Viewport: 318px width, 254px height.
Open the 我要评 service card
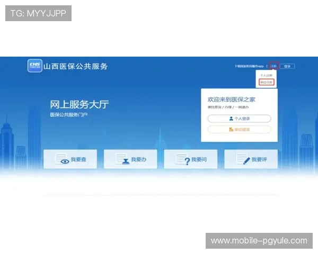(251, 159)
